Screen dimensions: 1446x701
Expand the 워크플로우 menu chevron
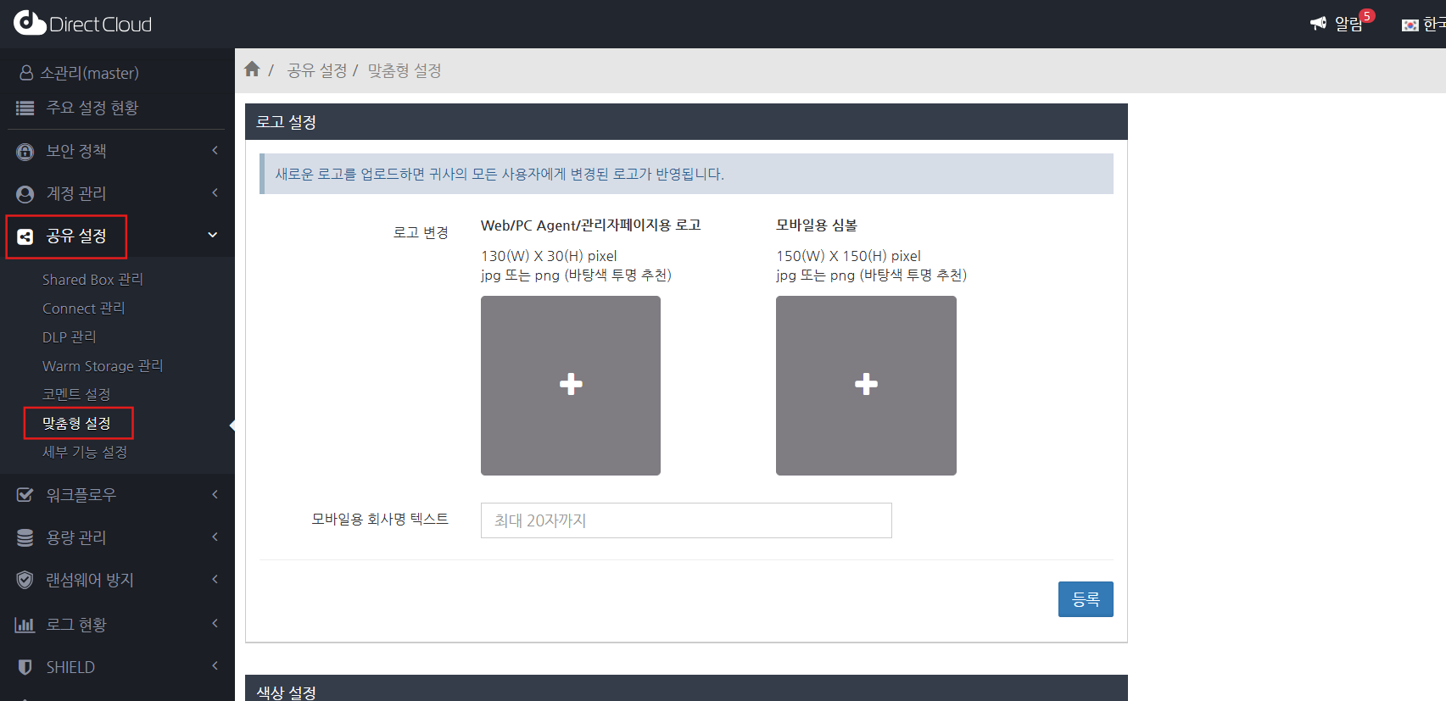tap(215, 494)
